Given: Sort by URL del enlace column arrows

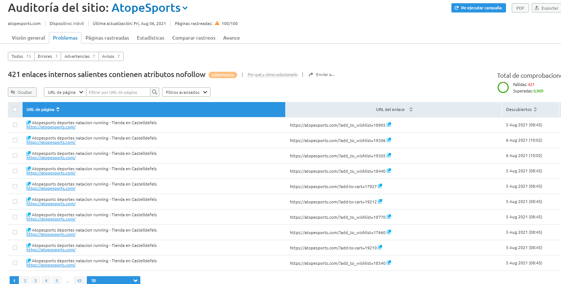Looking at the screenshot, I should 411,110.
